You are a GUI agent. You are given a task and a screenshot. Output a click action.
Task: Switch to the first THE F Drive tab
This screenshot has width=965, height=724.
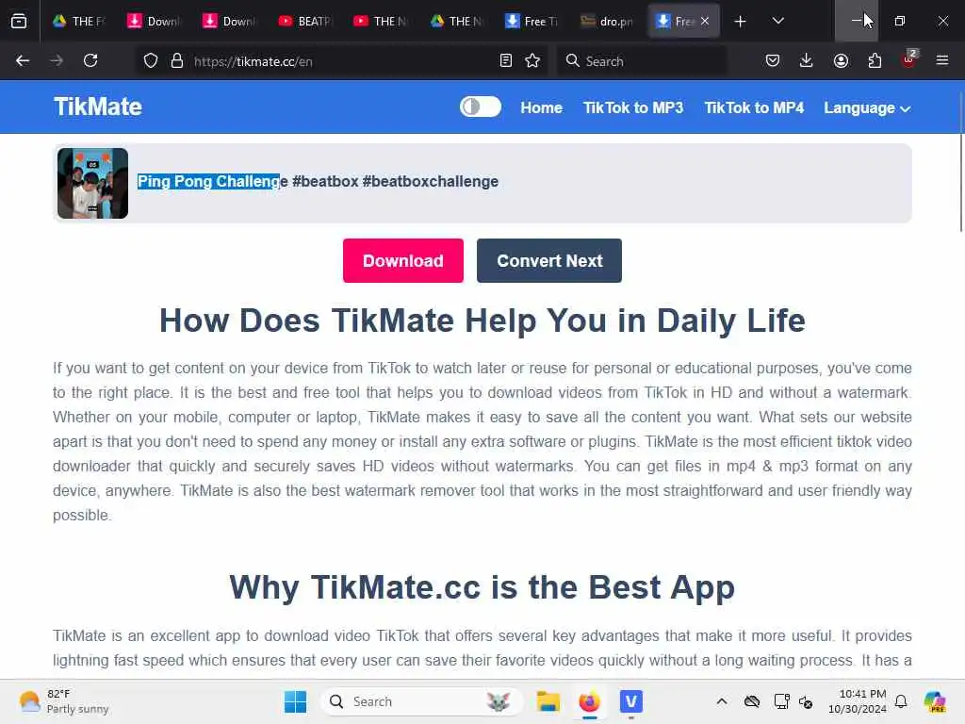pos(79,22)
